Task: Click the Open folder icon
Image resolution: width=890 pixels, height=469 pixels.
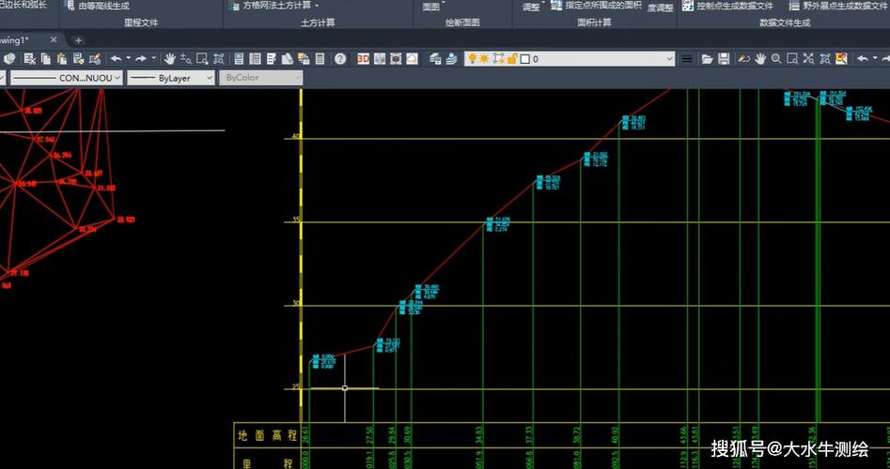Action: [707, 59]
